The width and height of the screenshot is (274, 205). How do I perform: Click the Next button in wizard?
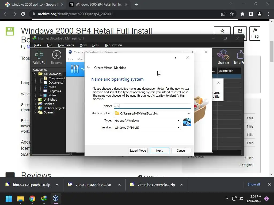click(x=159, y=151)
